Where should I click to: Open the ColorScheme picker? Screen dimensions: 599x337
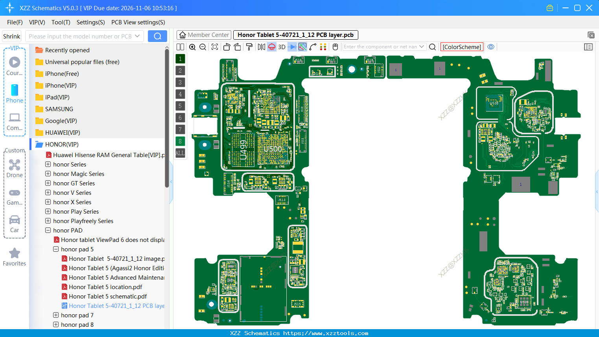coord(462,46)
